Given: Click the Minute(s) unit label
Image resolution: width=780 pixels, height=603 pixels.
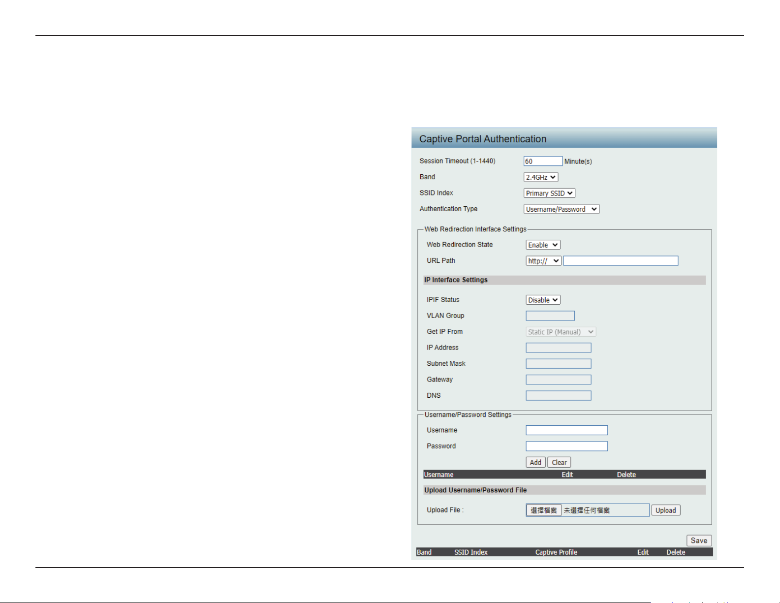Looking at the screenshot, I should tap(578, 161).
